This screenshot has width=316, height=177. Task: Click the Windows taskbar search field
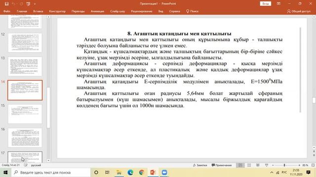tap(51, 173)
